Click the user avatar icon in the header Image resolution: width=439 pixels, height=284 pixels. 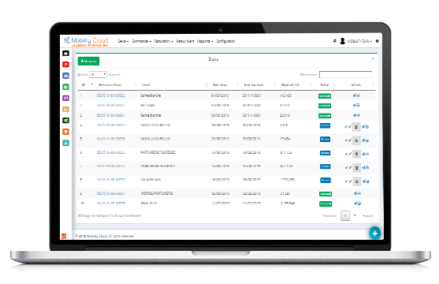tap(342, 41)
